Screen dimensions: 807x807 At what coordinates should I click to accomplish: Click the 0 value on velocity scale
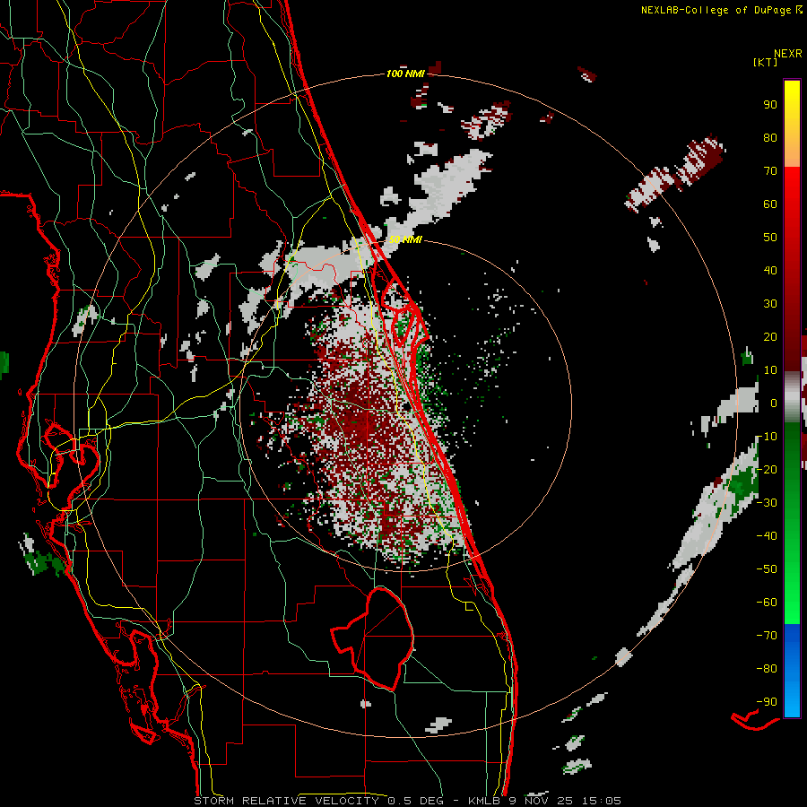pyautogui.click(x=774, y=403)
